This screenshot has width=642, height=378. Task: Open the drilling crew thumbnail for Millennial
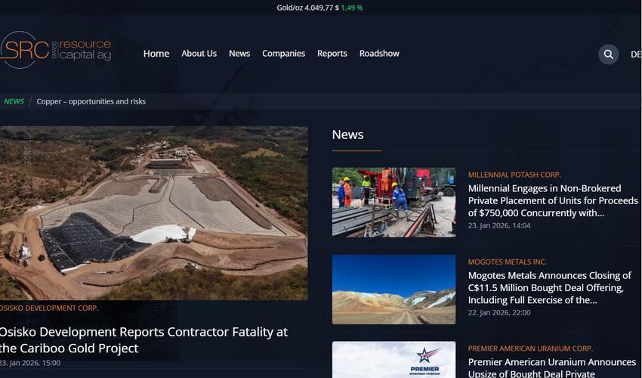click(394, 202)
